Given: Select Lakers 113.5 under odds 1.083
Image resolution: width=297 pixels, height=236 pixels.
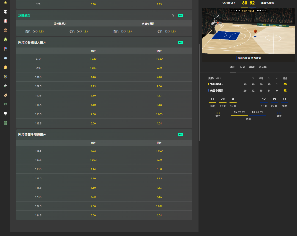Looking at the screenshot, I should (159, 114).
